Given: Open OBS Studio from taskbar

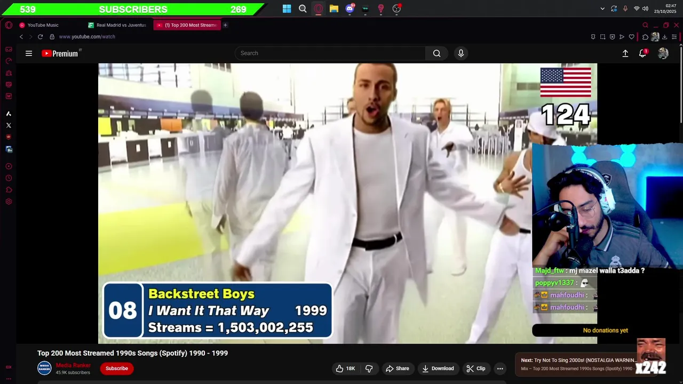Looking at the screenshot, I should 396,9.
